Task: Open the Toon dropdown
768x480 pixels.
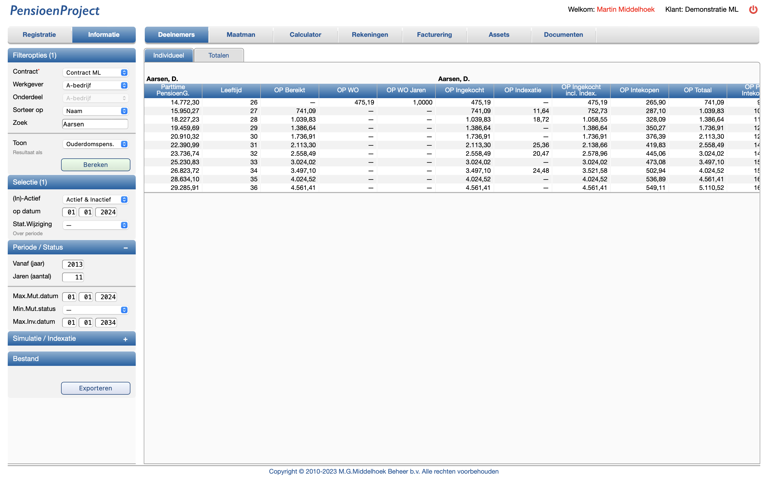Action: pyautogui.click(x=95, y=144)
